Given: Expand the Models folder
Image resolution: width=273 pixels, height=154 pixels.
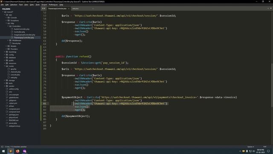Looking at the screenshot, I should [x=6, y=46].
